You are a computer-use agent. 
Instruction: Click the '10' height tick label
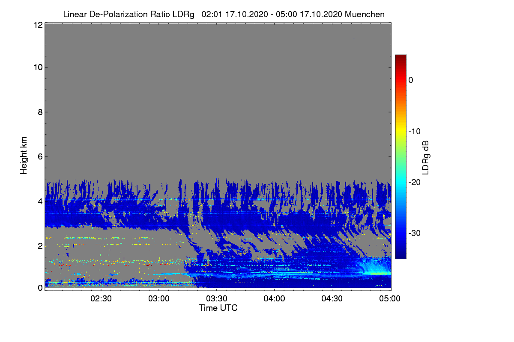pos(37,67)
